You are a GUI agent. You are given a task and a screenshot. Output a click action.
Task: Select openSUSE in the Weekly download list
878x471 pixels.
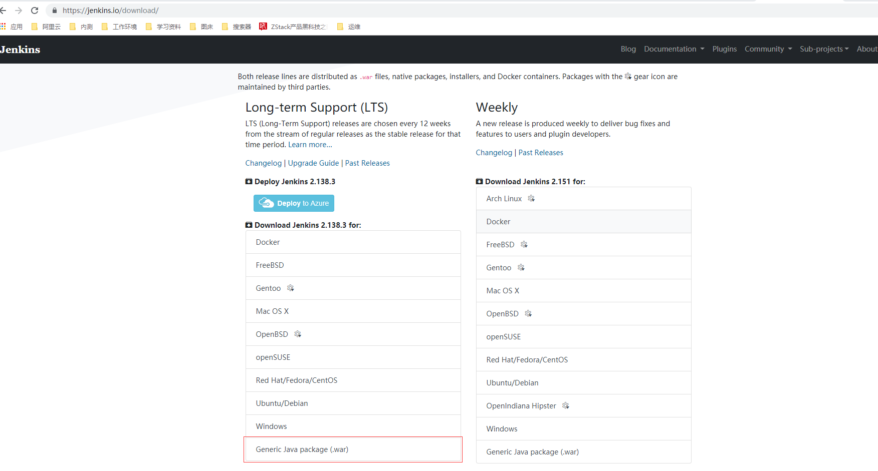click(584, 337)
